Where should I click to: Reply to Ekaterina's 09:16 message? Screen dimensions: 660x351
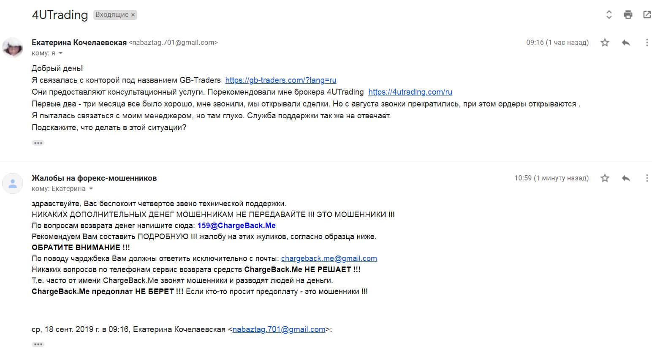(x=626, y=42)
